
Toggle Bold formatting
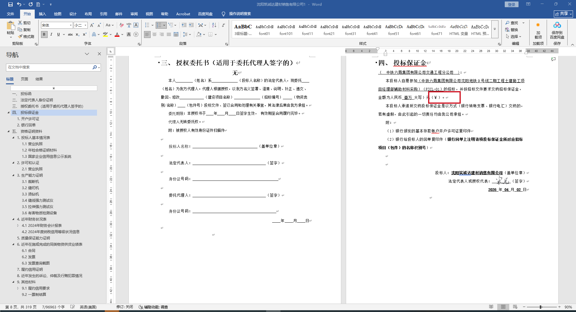(x=44, y=34)
